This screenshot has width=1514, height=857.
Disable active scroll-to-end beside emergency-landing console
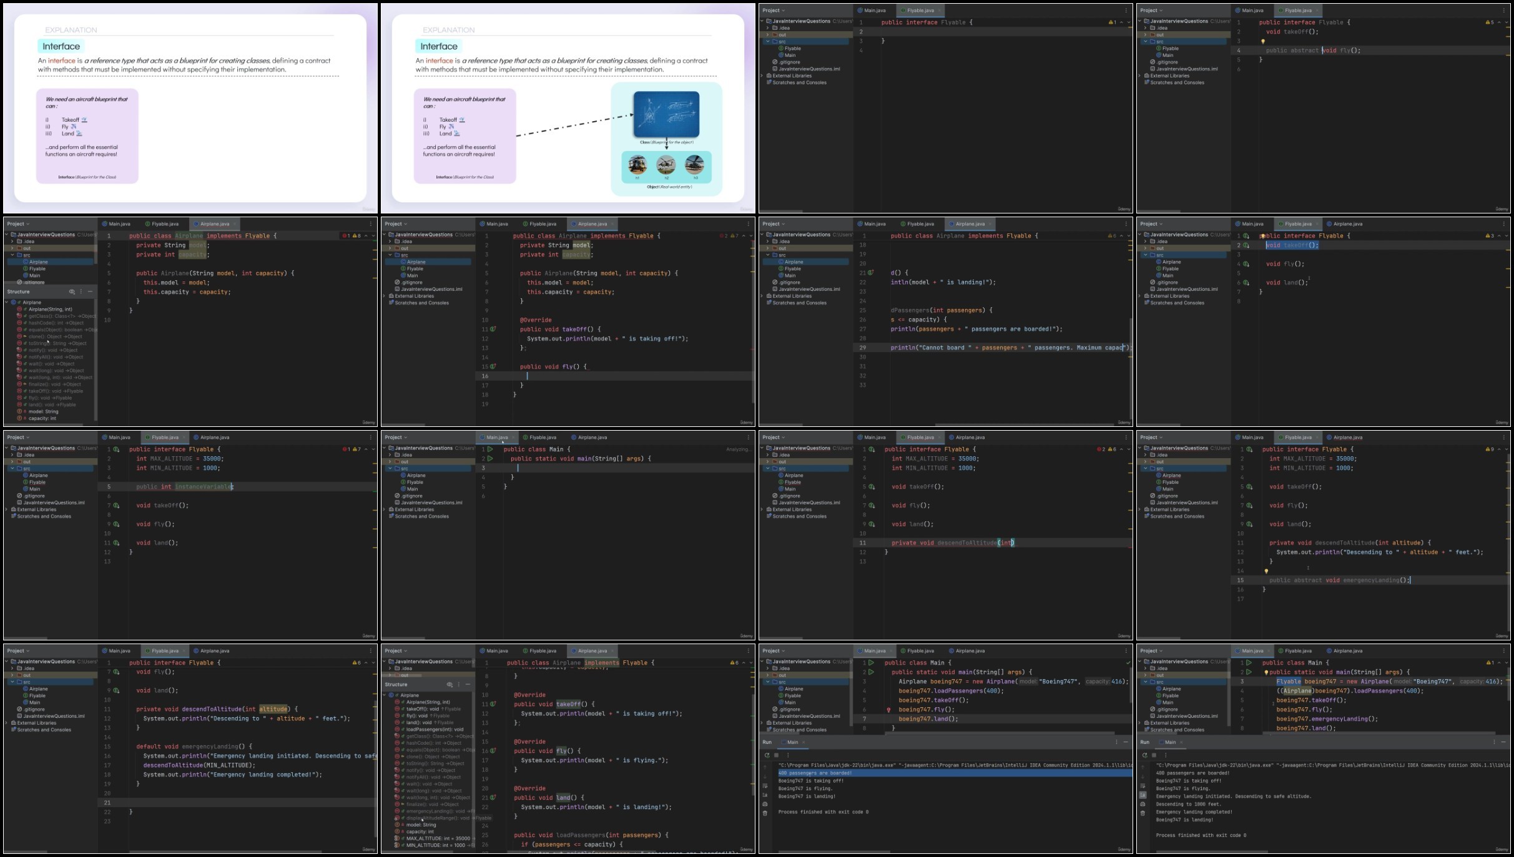[1143, 795]
